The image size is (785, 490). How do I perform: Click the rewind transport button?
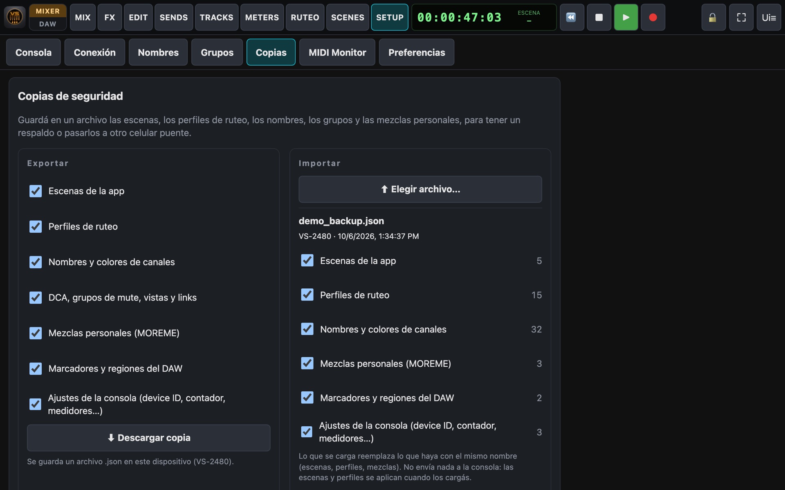572,17
